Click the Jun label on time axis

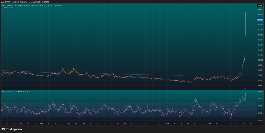(x=84, y=123)
